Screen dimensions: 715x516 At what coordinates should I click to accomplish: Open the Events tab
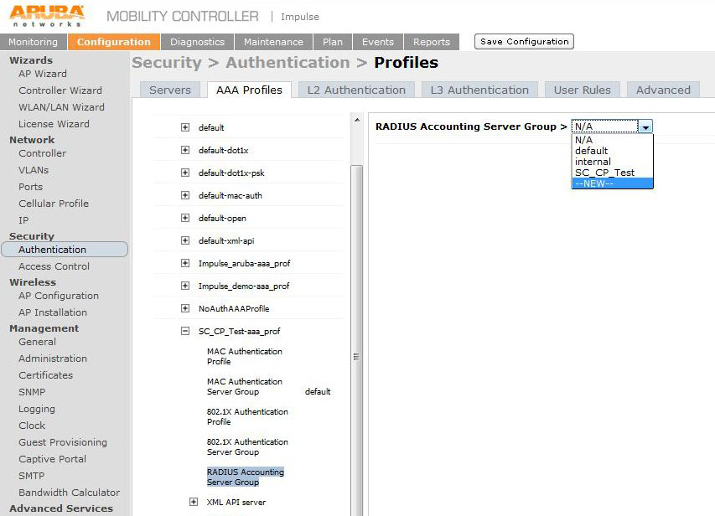(x=378, y=42)
